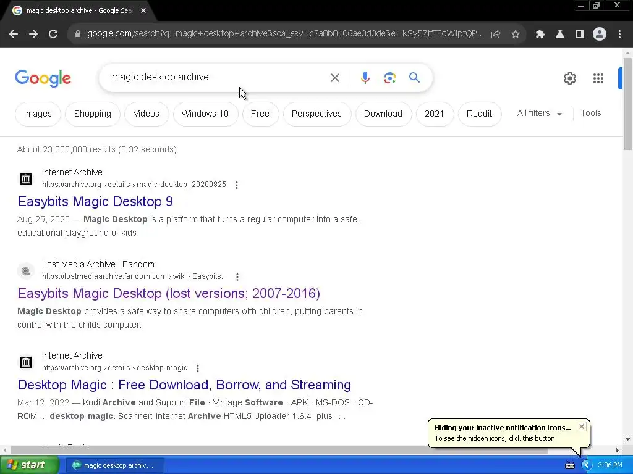Filter results by Images
Viewport: 633px width, 474px height.
(x=38, y=114)
